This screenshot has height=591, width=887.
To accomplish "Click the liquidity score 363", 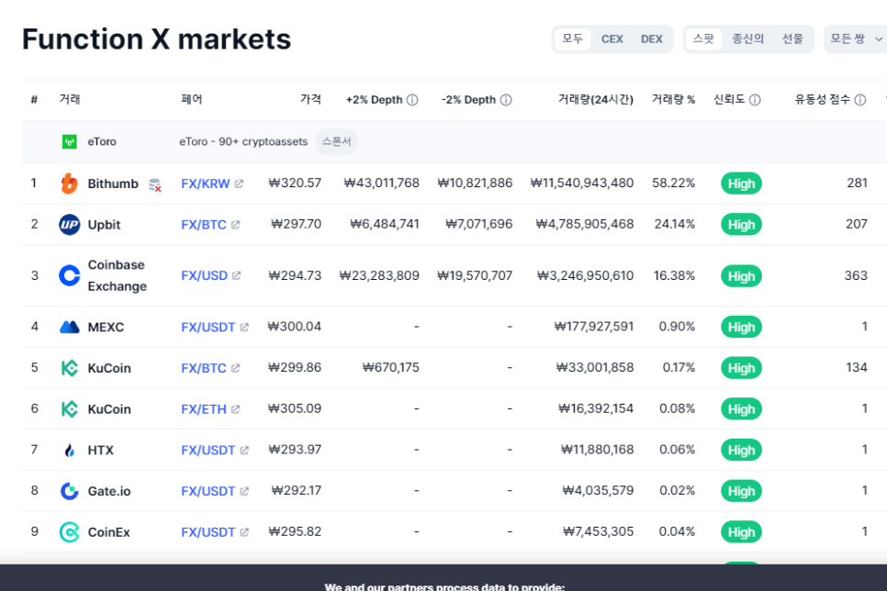I will point(856,275).
